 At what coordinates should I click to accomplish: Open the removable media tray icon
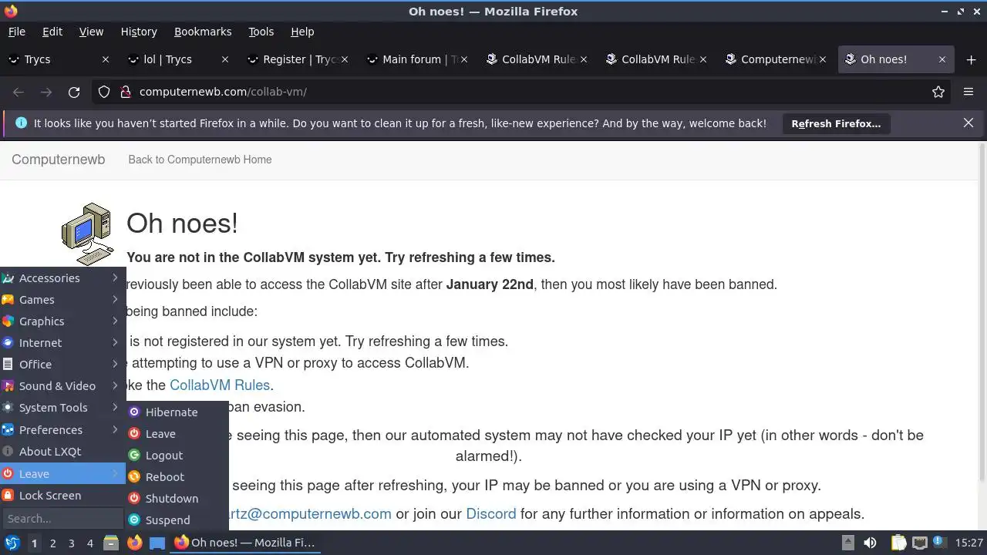(847, 543)
